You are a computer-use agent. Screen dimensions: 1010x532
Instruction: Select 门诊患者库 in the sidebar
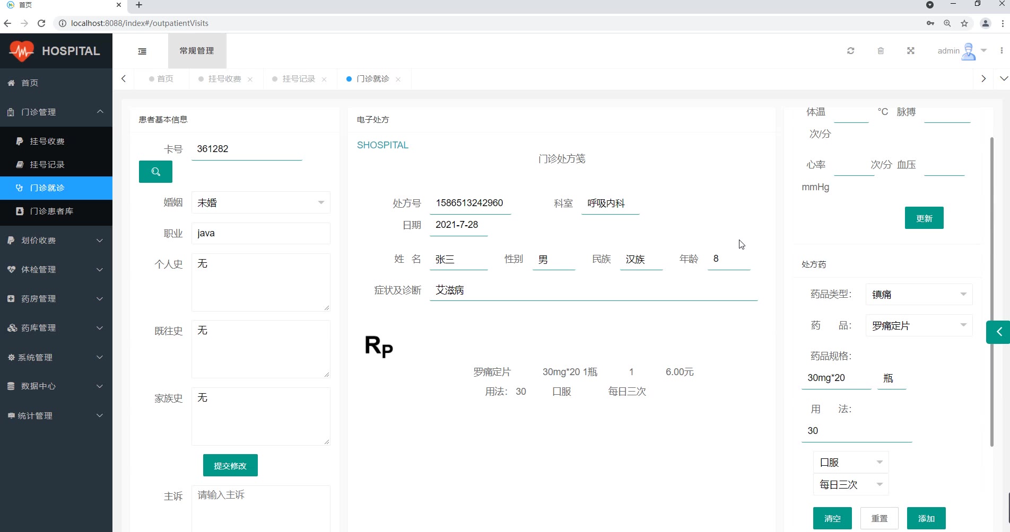[51, 211]
